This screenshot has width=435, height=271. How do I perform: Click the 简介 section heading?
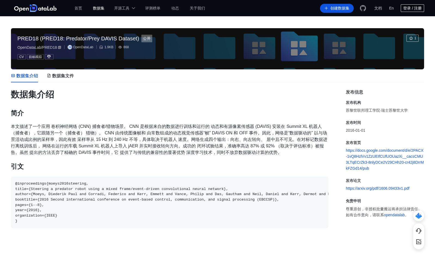pyautogui.click(x=17, y=113)
